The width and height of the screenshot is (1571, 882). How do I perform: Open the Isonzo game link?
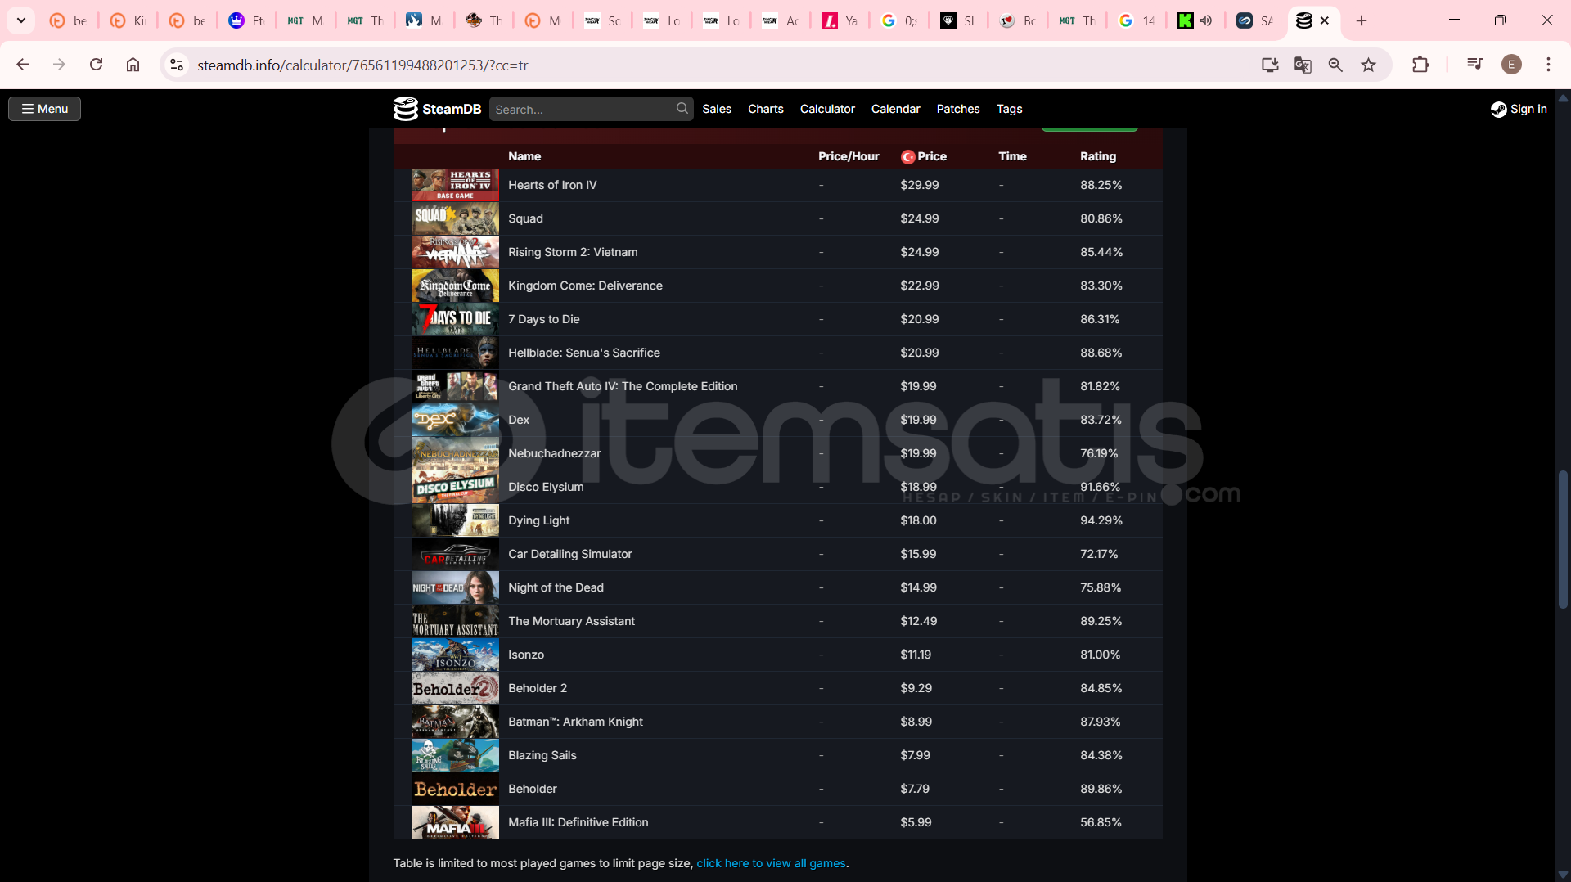pyautogui.click(x=526, y=655)
